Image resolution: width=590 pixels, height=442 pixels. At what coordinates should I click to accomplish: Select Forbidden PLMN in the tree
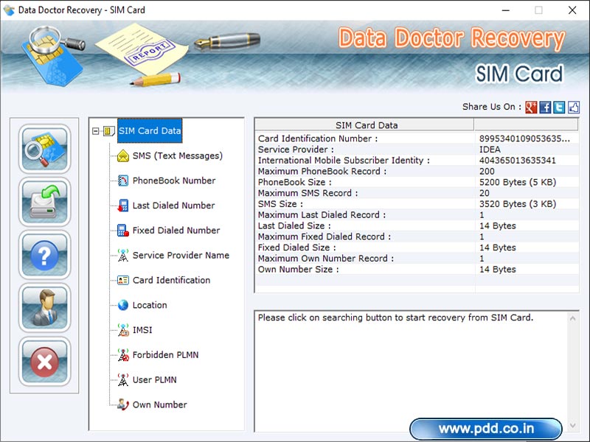[x=165, y=355]
